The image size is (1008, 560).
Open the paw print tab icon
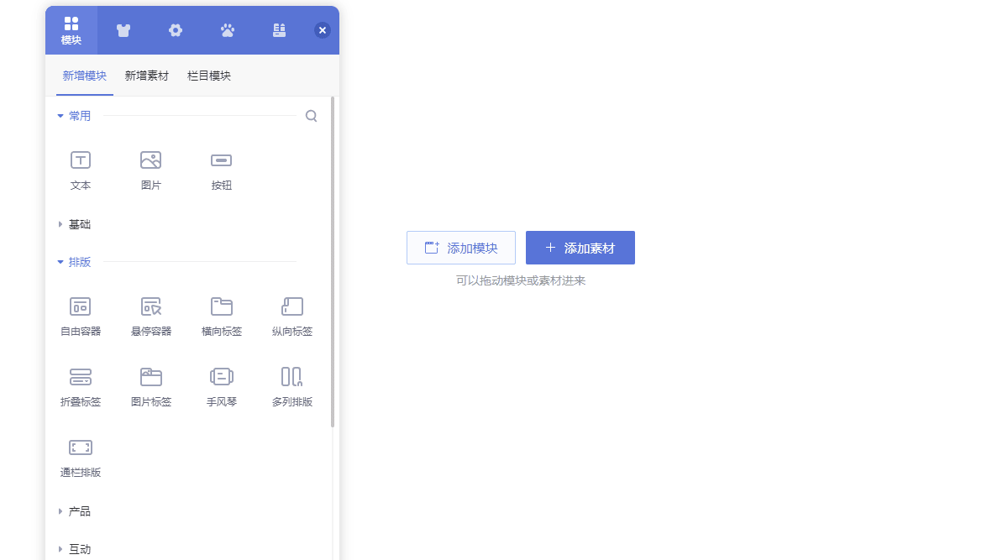pos(228,30)
